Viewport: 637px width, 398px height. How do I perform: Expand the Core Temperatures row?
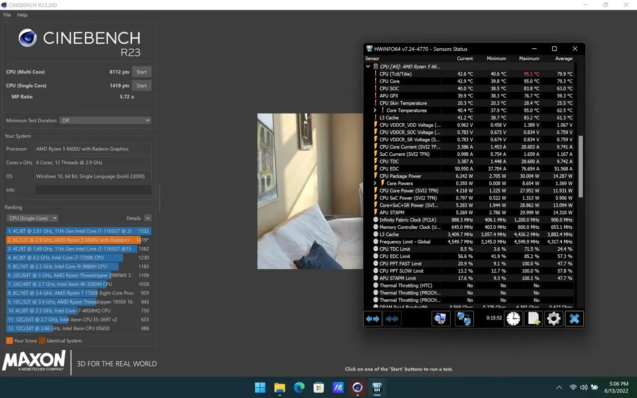point(375,110)
